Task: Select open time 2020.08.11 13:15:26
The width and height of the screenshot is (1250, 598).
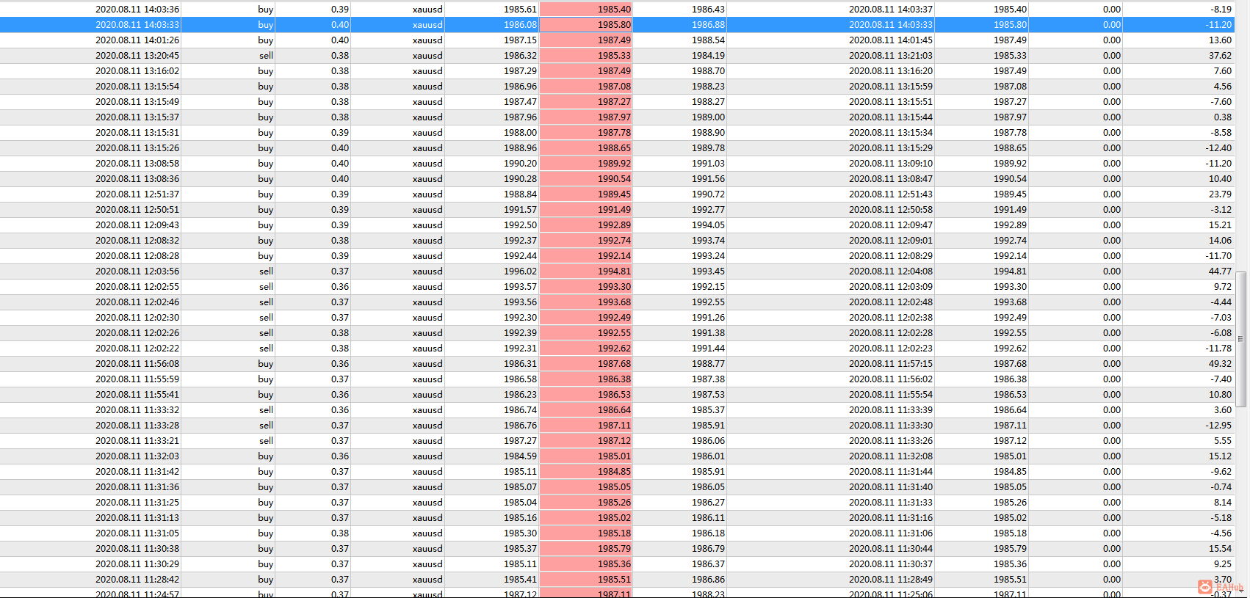Action: pos(137,148)
